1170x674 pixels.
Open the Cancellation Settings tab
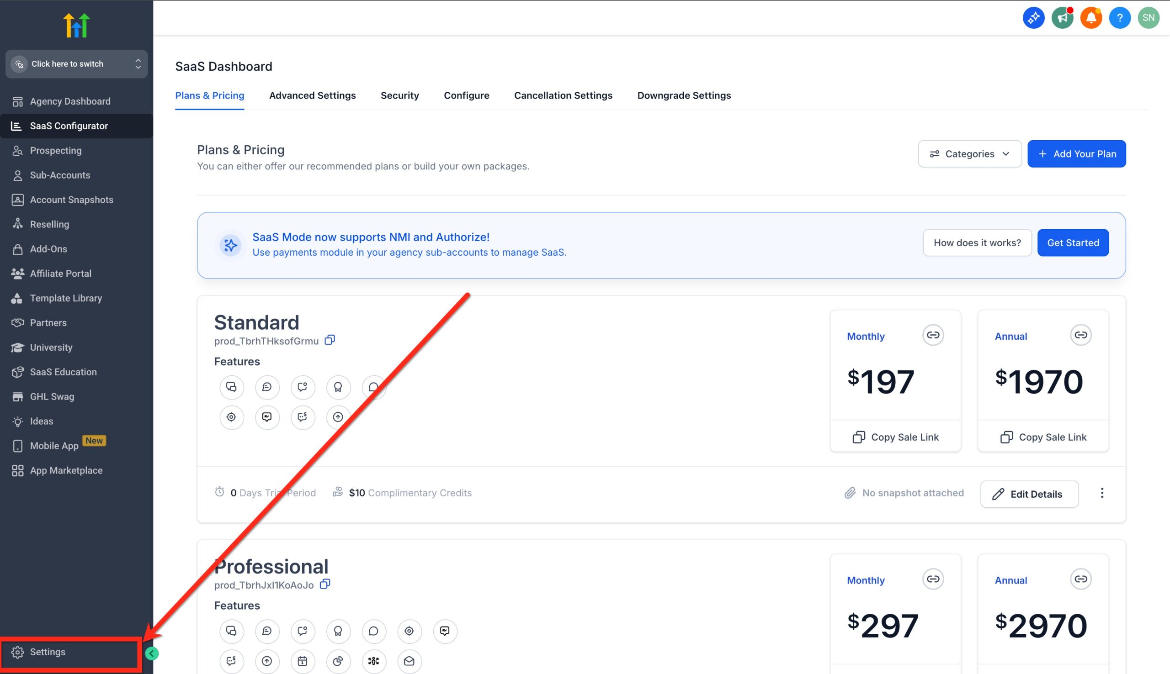pos(563,95)
